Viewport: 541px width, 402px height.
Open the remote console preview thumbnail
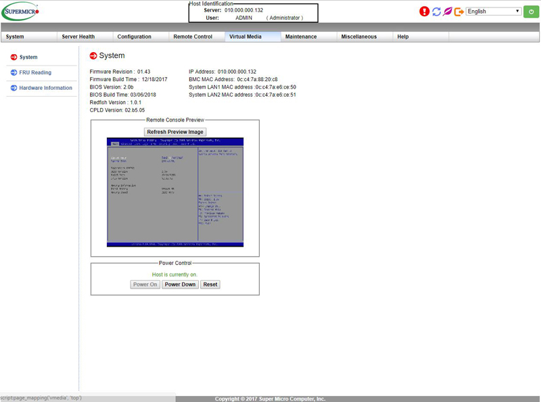point(175,192)
